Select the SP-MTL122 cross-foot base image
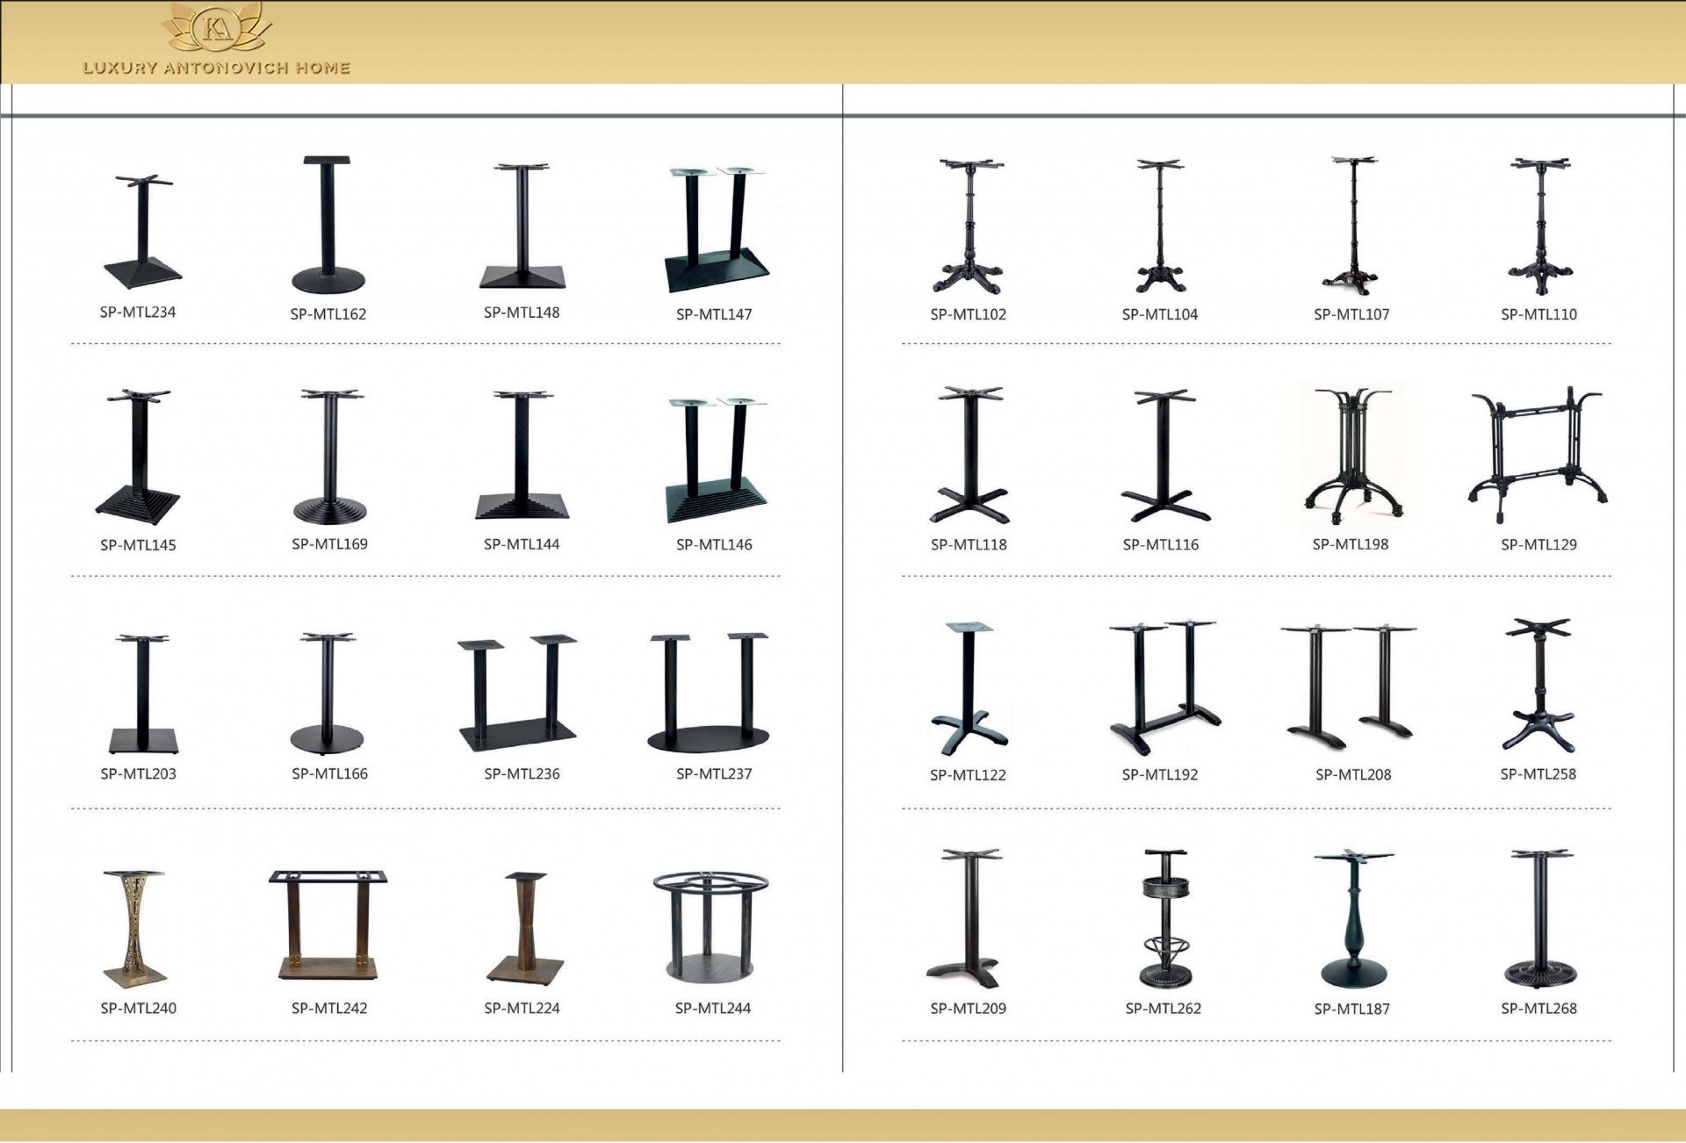This screenshot has width=1686, height=1143. [969, 689]
